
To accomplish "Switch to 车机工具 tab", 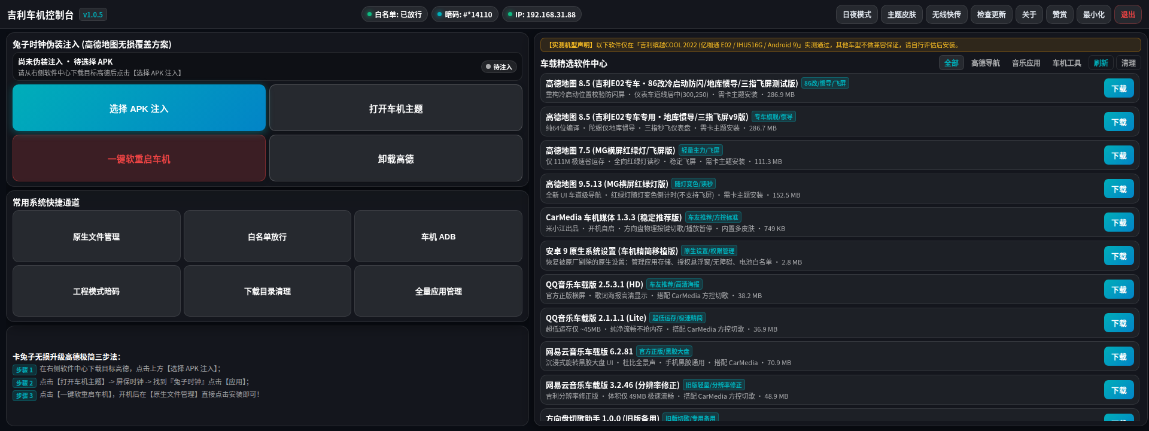I will [x=1067, y=63].
